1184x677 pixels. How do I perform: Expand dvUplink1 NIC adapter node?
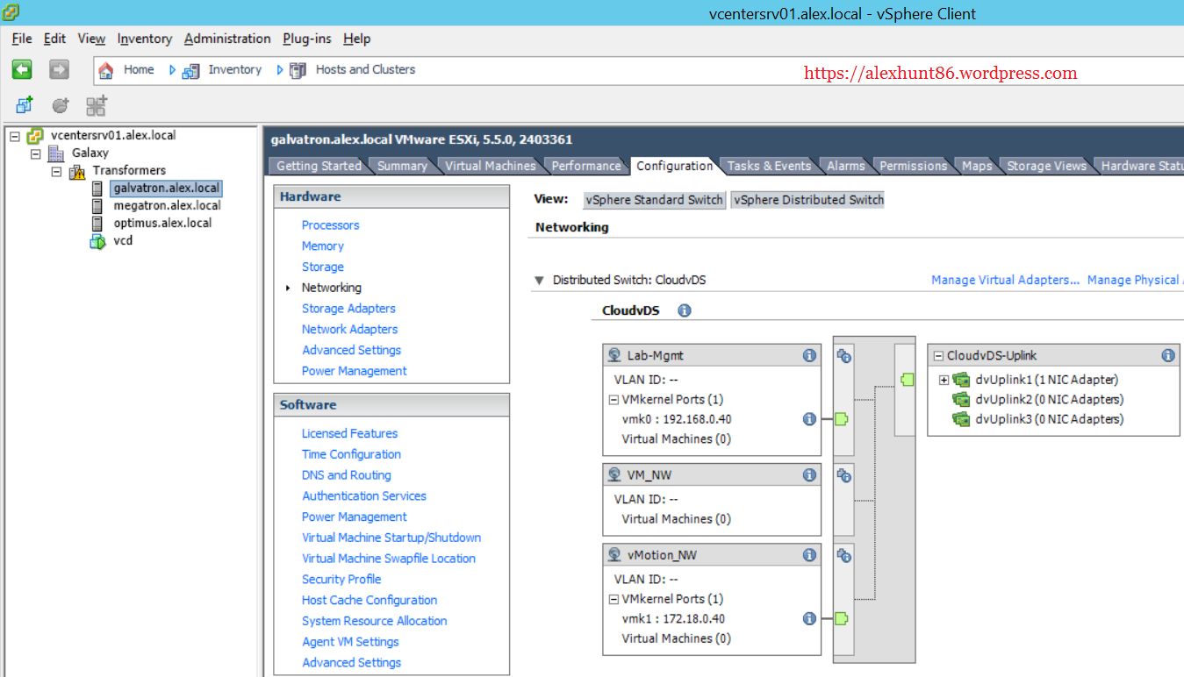[944, 380]
